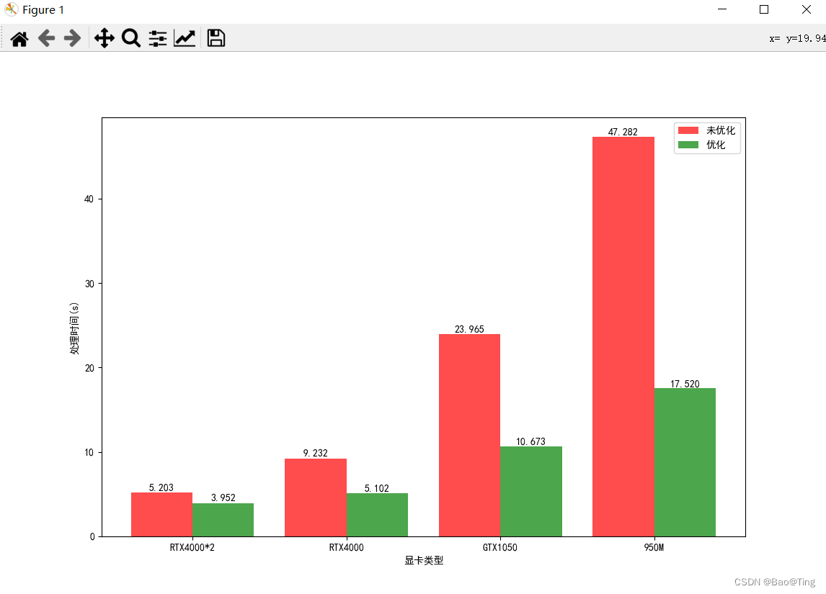This screenshot has height=594, width=826.
Task: Click the red bar labeled 47.282
Action: click(x=623, y=337)
